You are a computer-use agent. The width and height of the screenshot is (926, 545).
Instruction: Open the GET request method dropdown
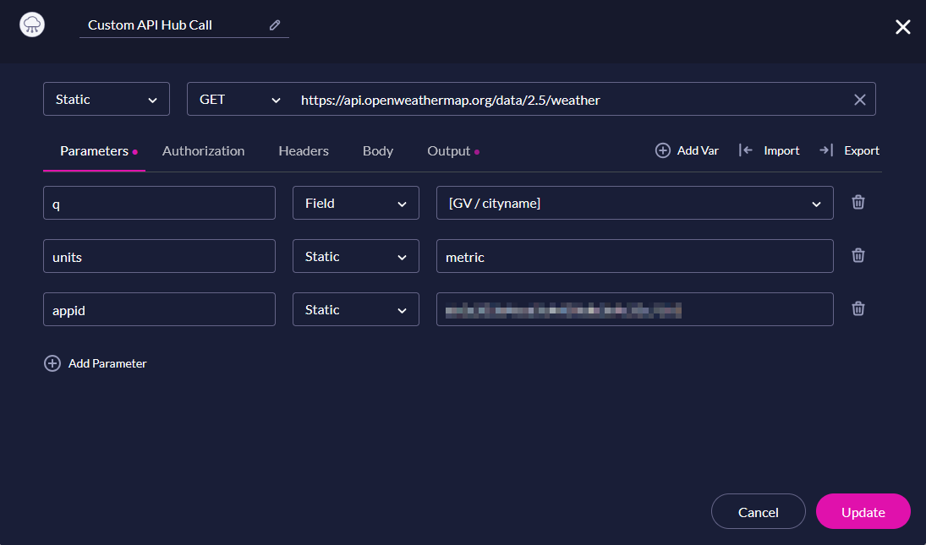coord(239,99)
